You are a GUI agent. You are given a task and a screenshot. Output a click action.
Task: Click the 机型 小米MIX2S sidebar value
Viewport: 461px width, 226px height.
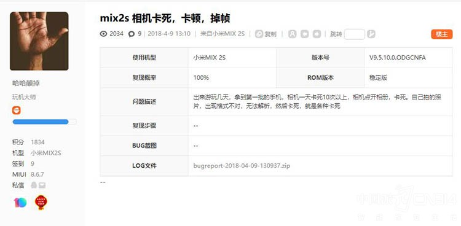pos(46,153)
